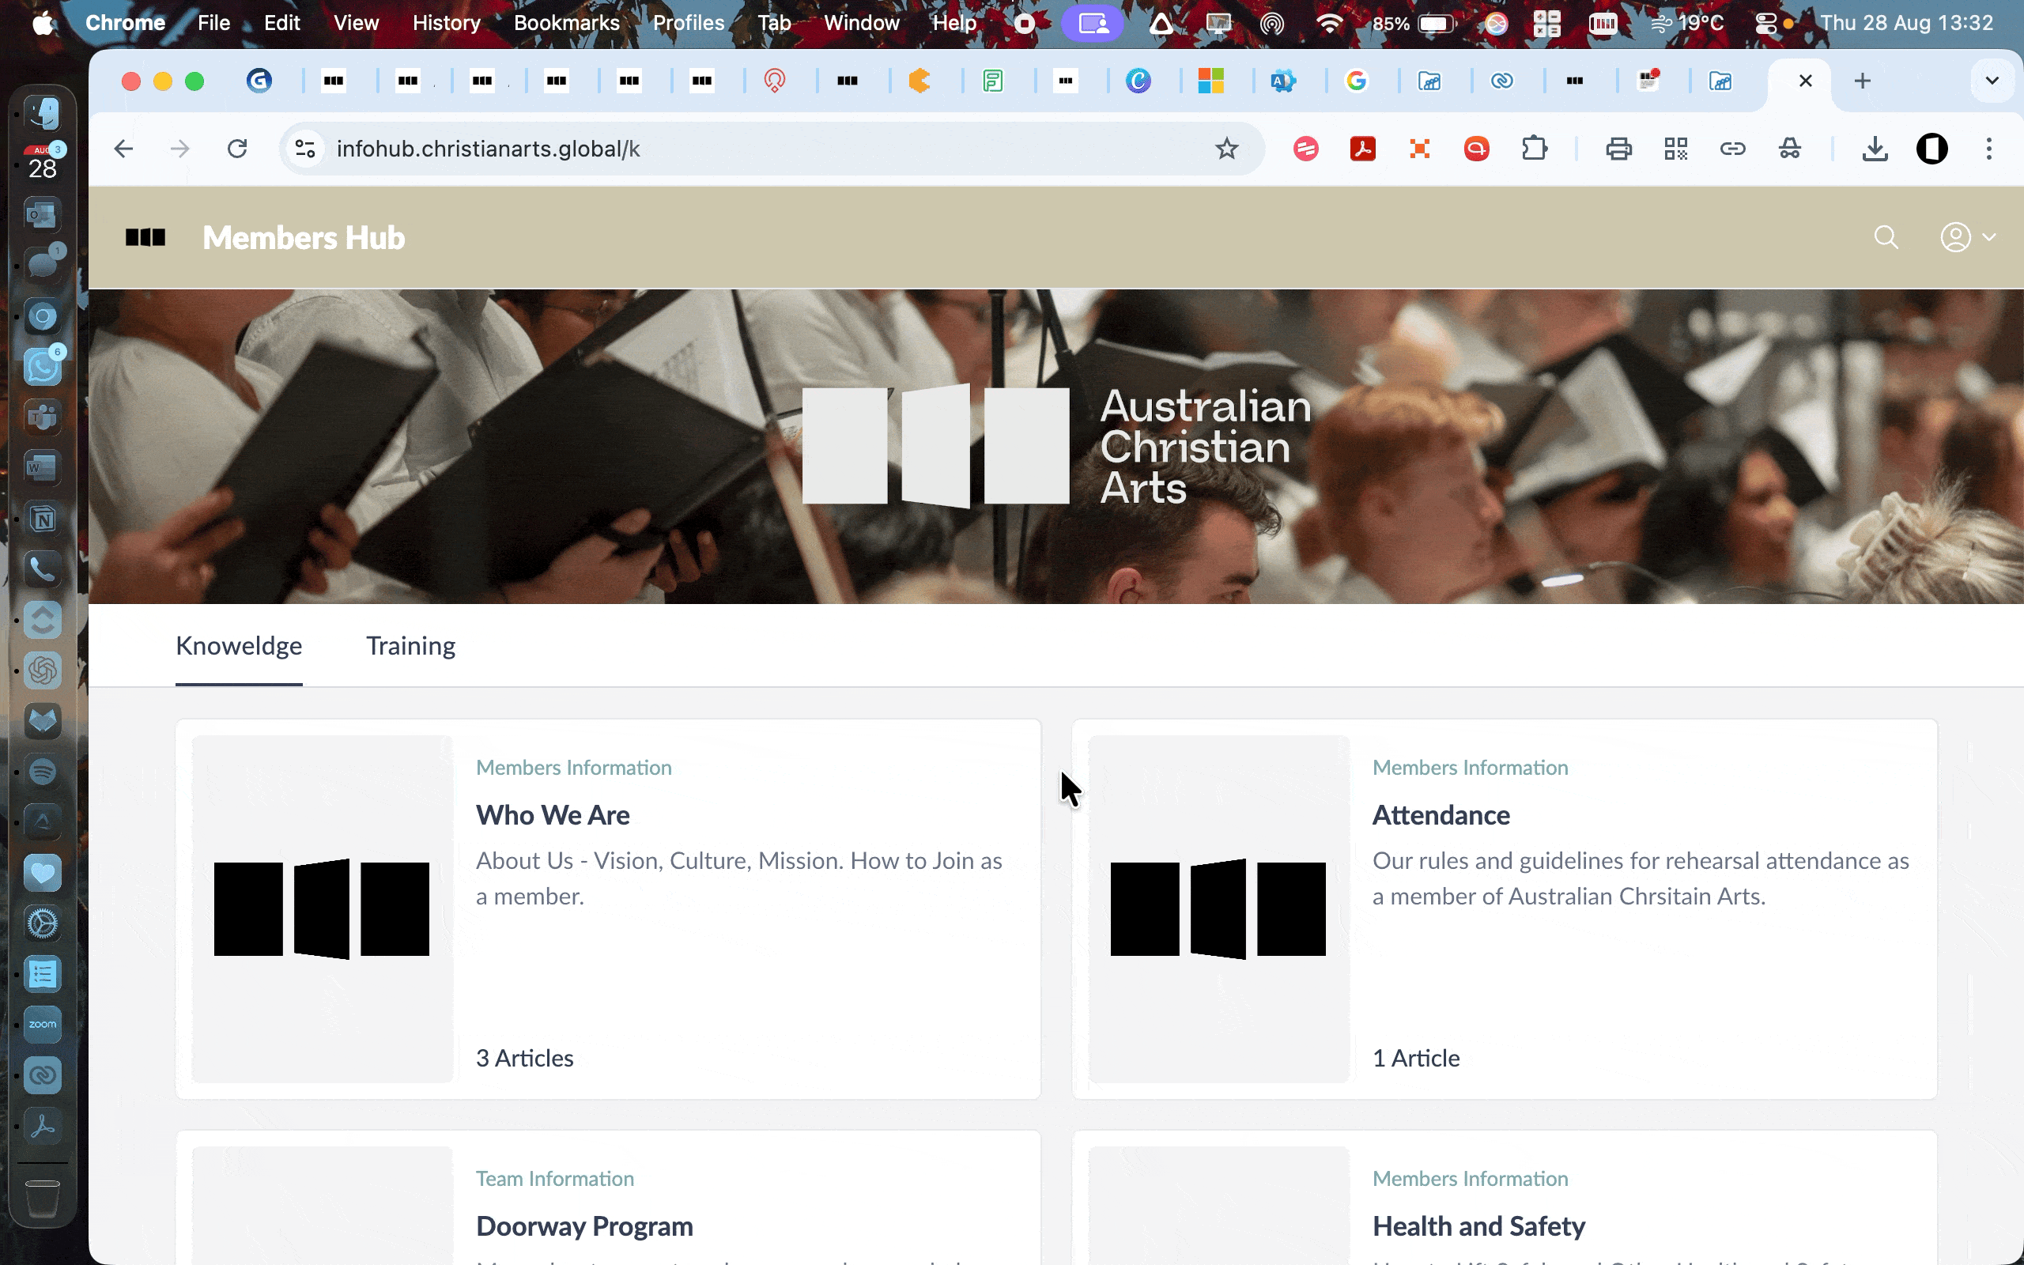Viewport: 2024px width, 1265px height.
Task: Click the Members Hub logo icon
Action: point(145,238)
